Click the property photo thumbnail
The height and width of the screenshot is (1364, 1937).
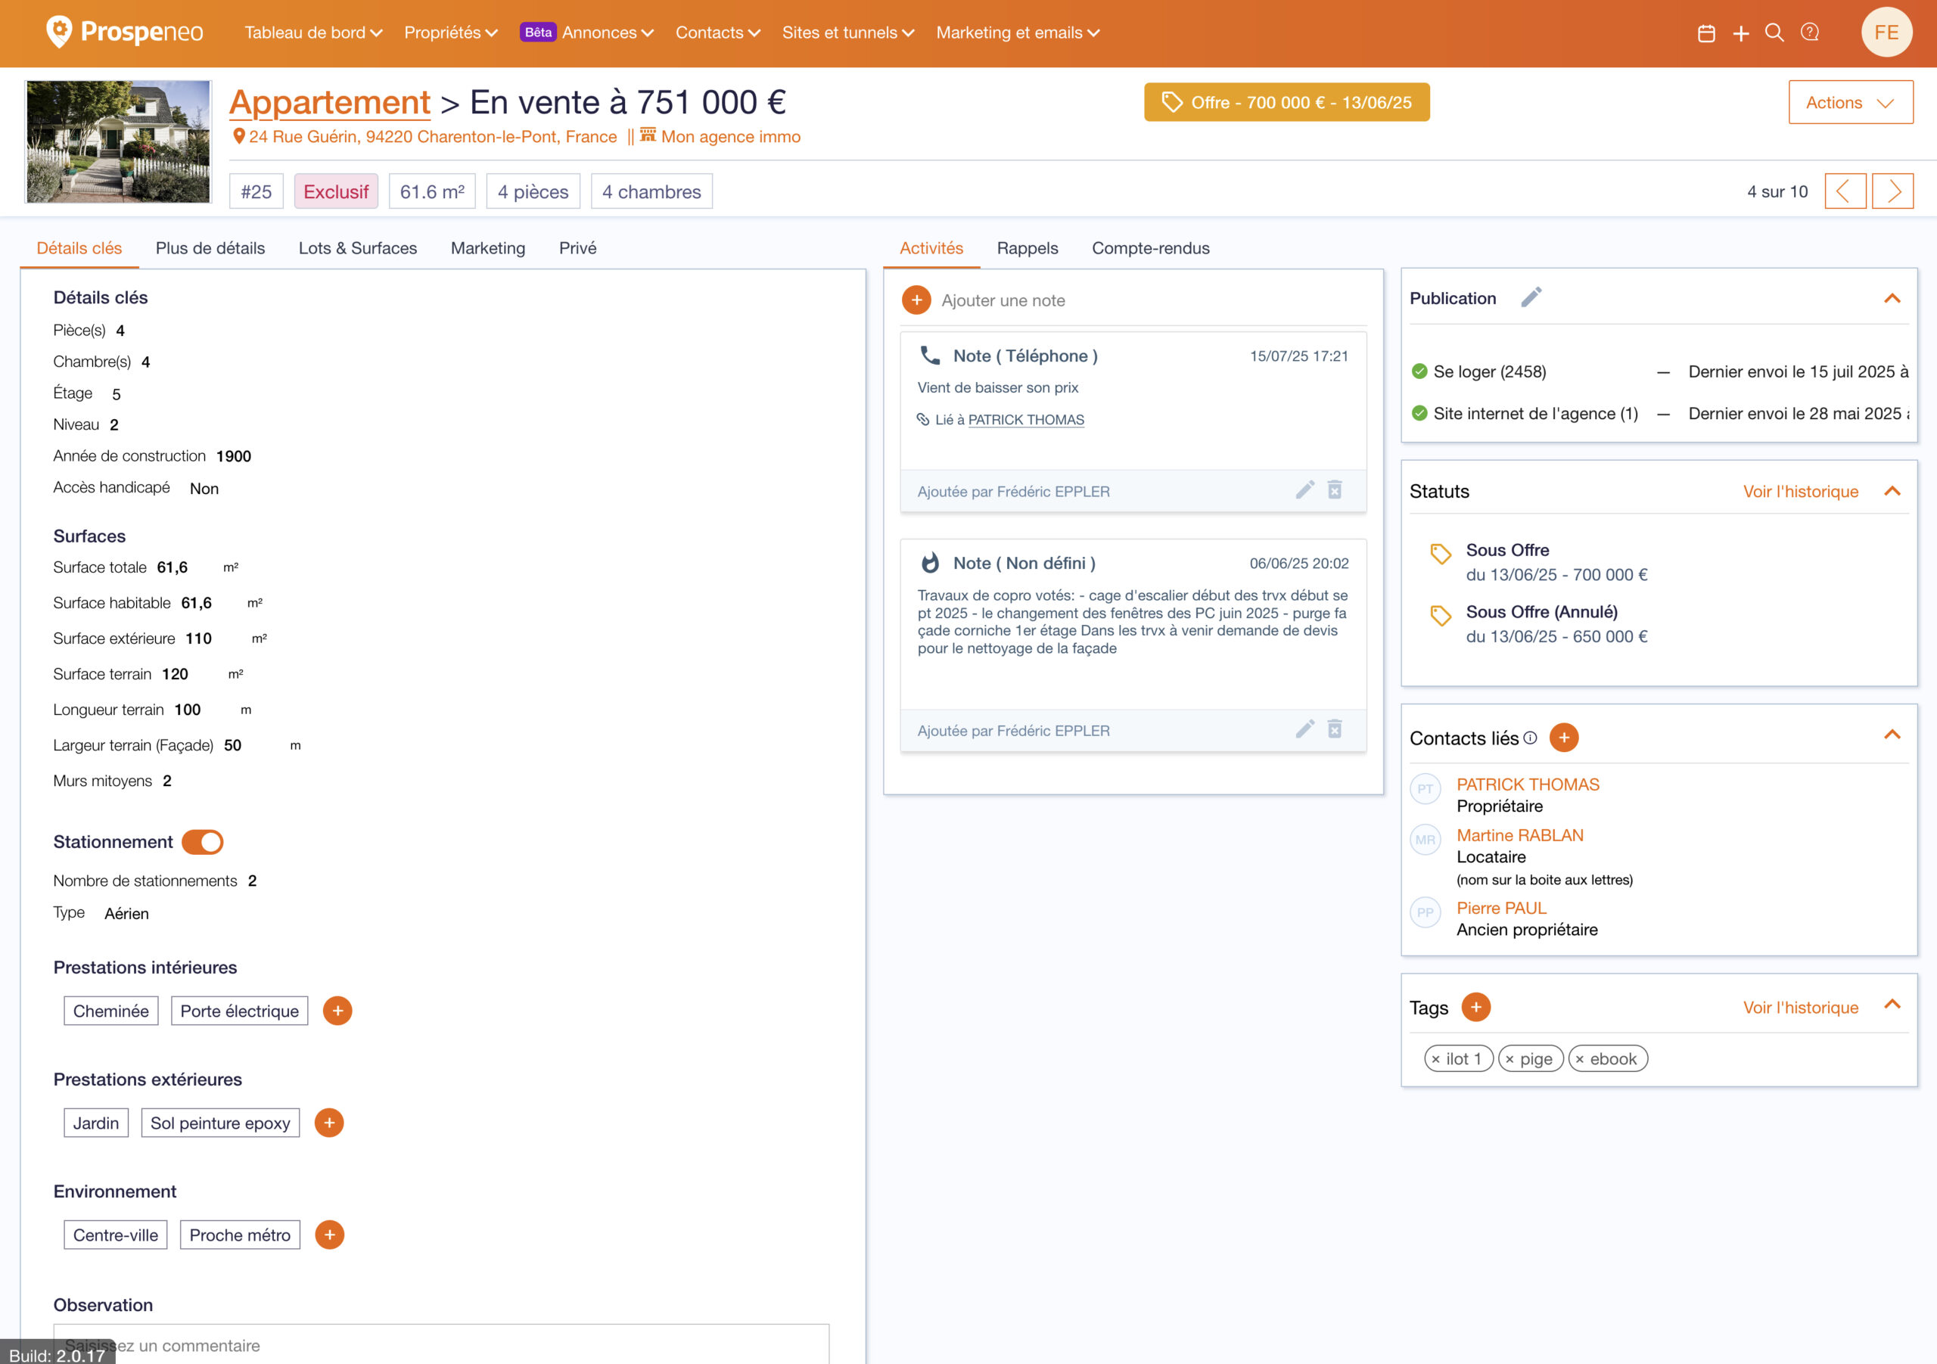118,141
